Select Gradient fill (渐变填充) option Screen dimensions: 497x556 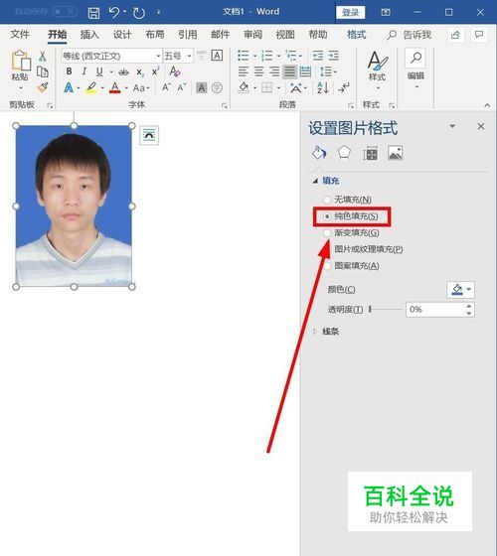pos(351,233)
